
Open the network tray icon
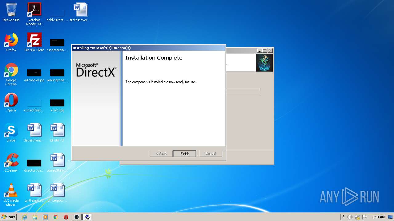point(357,217)
